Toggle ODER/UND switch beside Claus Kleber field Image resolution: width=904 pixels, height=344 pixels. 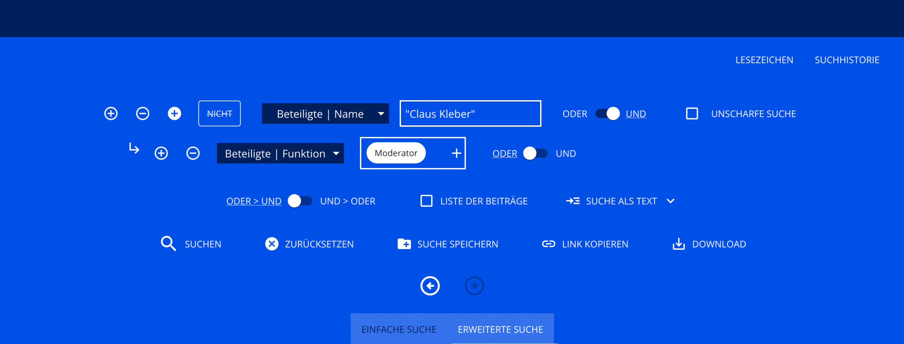(x=607, y=114)
